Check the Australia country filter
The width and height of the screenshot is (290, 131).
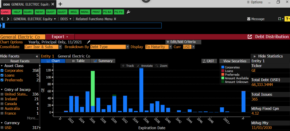coord(2,109)
